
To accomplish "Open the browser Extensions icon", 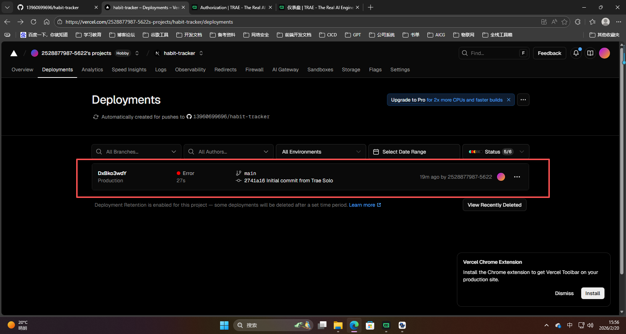I will coord(578,22).
